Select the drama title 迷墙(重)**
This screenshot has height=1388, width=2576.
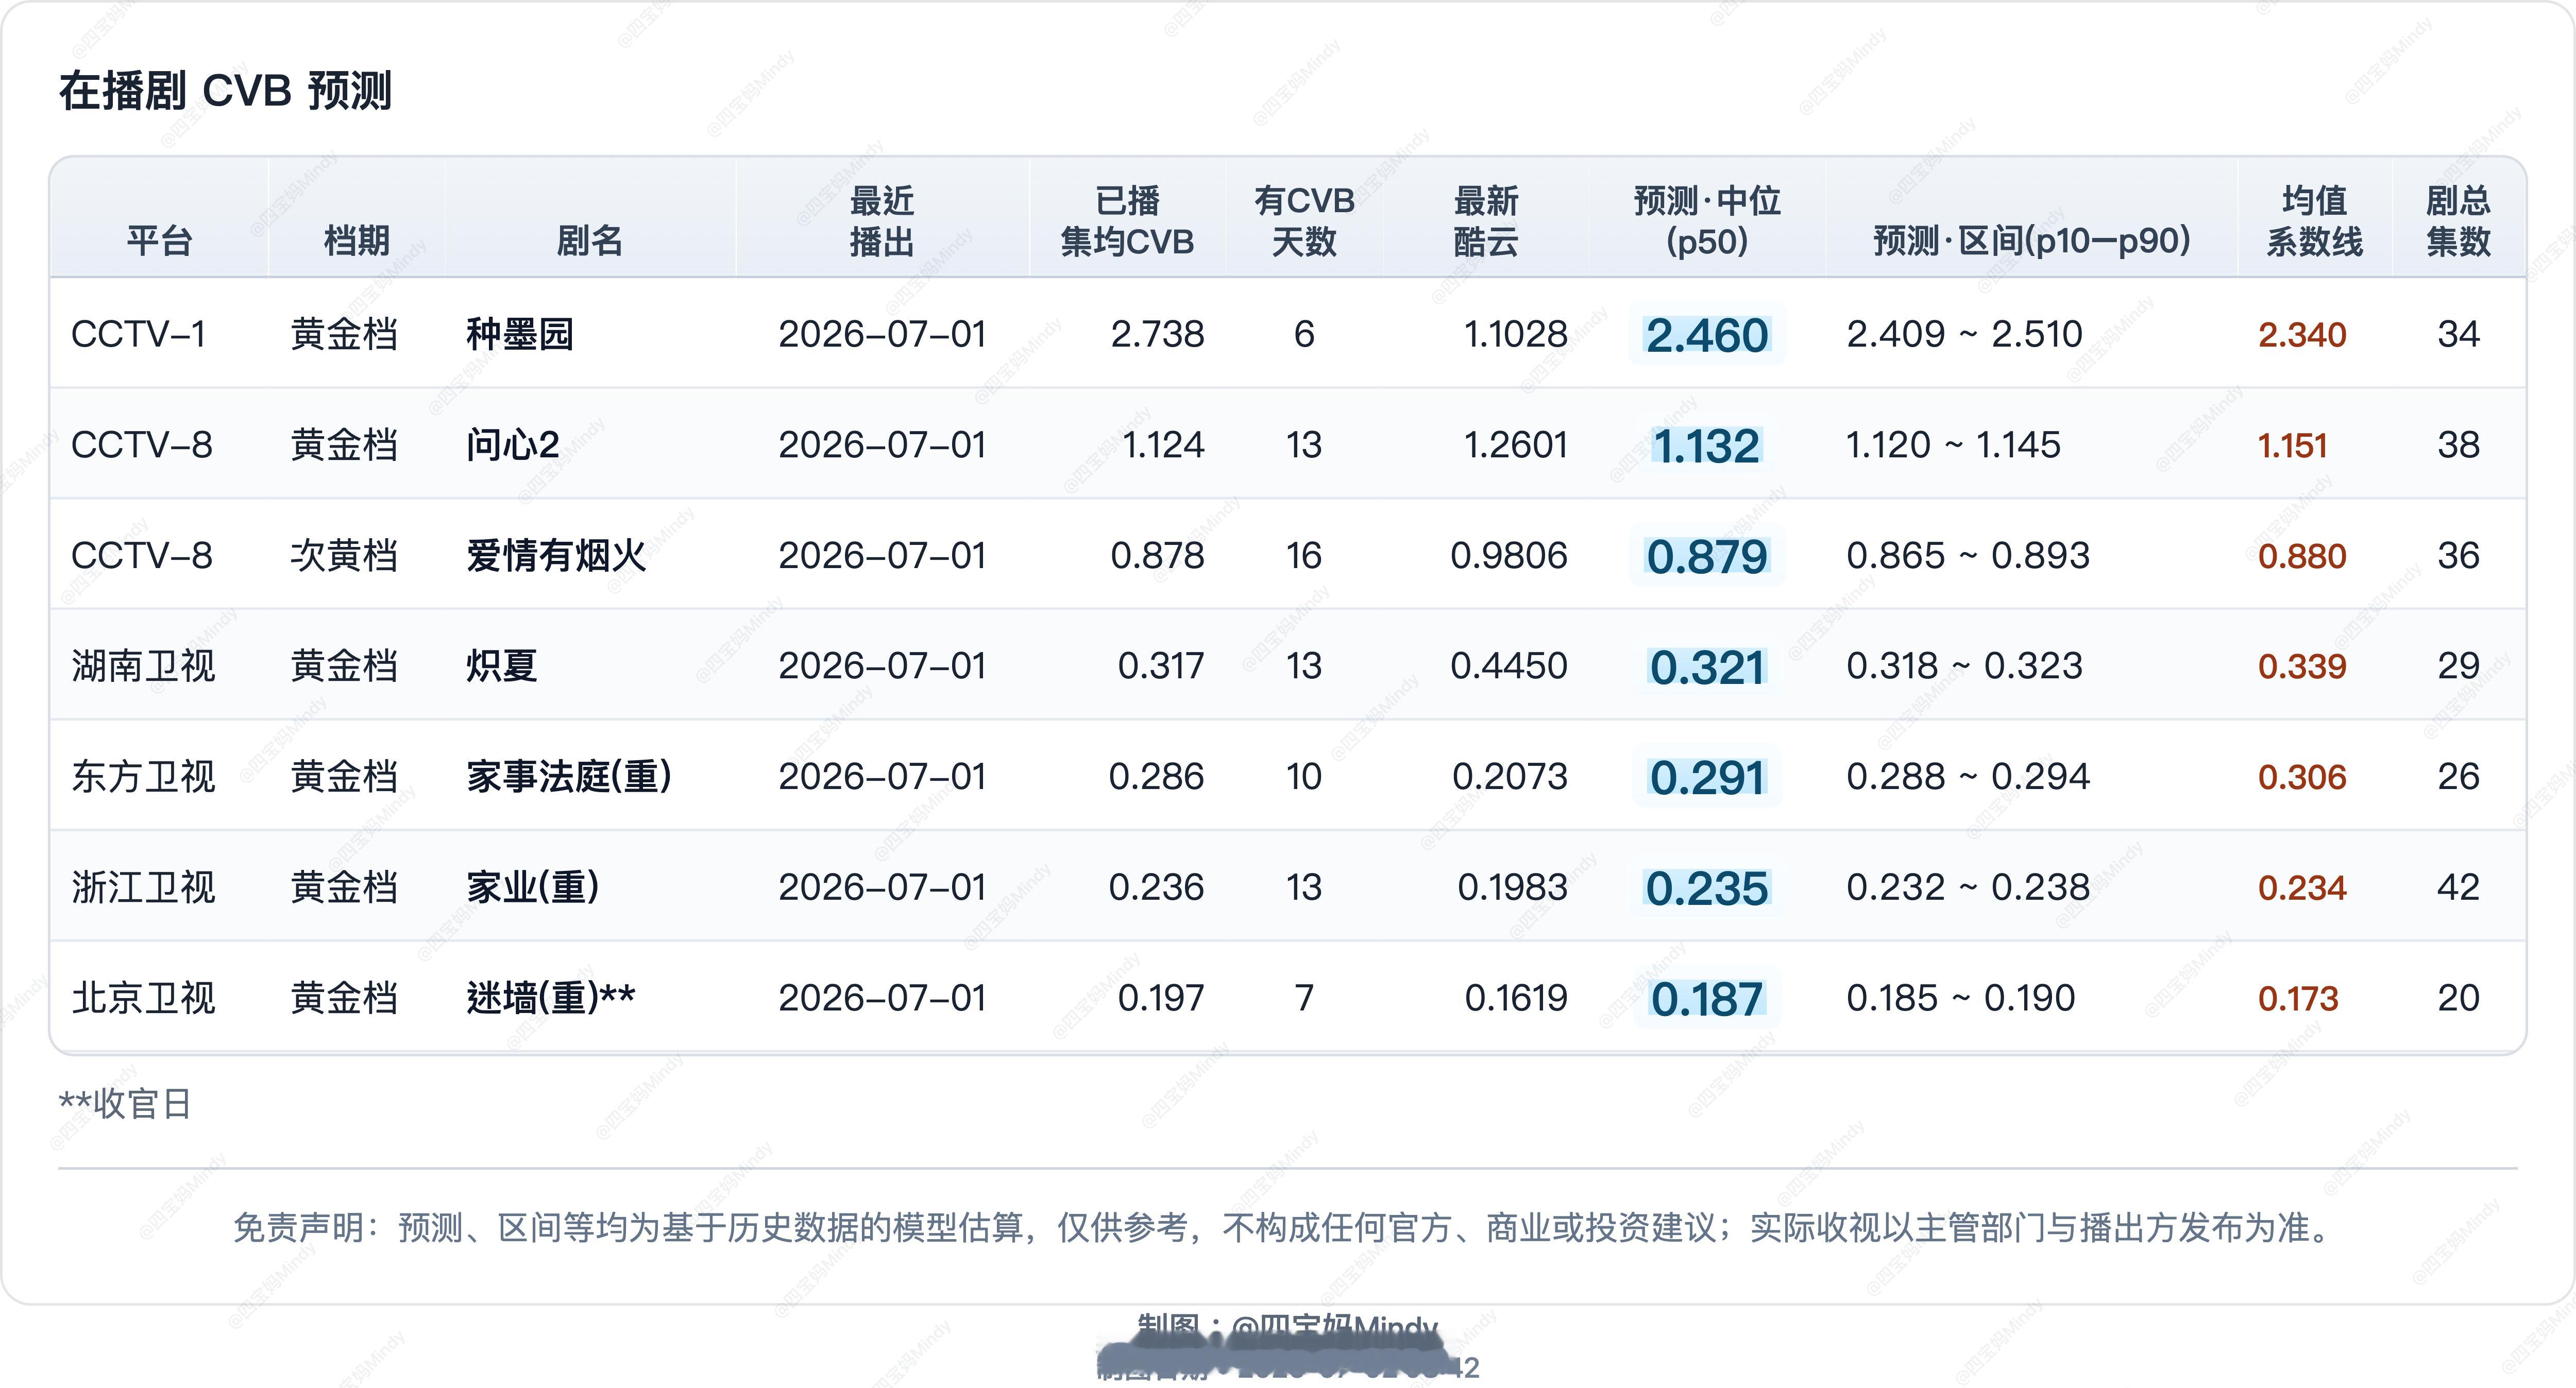(x=551, y=998)
